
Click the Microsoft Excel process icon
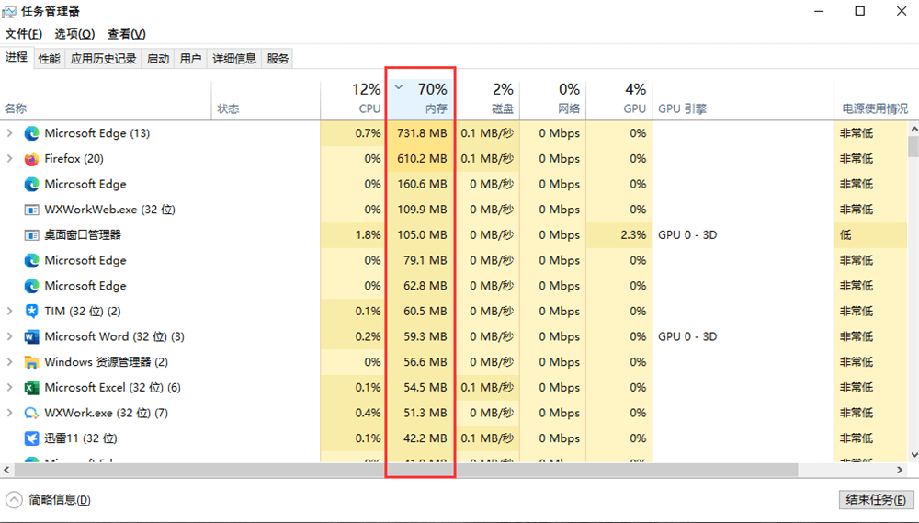click(31, 388)
